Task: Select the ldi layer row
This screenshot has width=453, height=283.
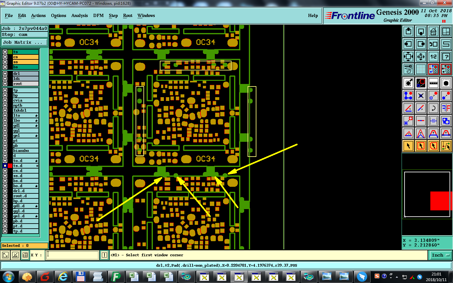Action: point(25,79)
